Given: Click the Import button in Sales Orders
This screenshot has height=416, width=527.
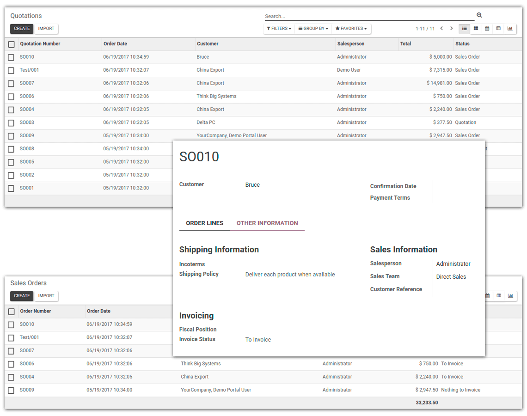Looking at the screenshot, I should click(x=46, y=296).
